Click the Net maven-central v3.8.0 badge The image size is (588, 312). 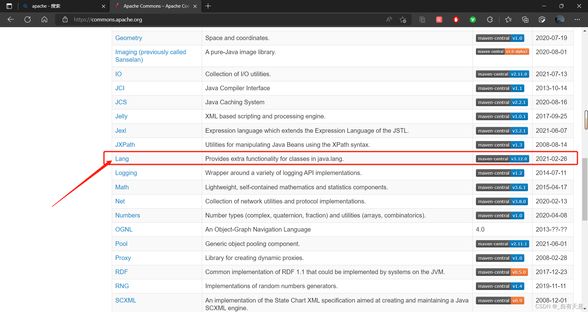coord(502,201)
